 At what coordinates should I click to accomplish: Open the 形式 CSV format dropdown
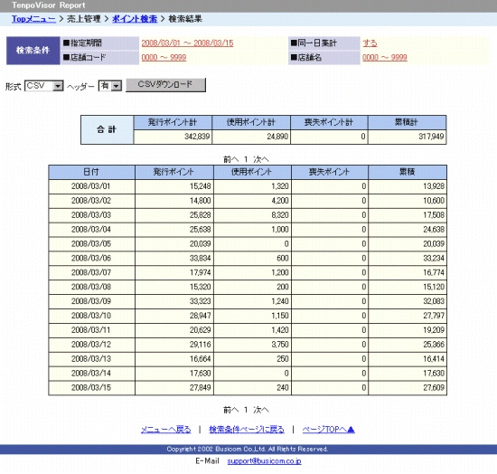click(44, 86)
